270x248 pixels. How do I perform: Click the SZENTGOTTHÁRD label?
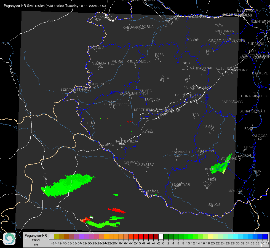pos(75,90)
